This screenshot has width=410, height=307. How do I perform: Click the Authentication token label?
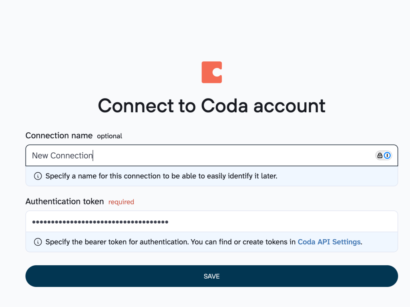pyautogui.click(x=64, y=201)
